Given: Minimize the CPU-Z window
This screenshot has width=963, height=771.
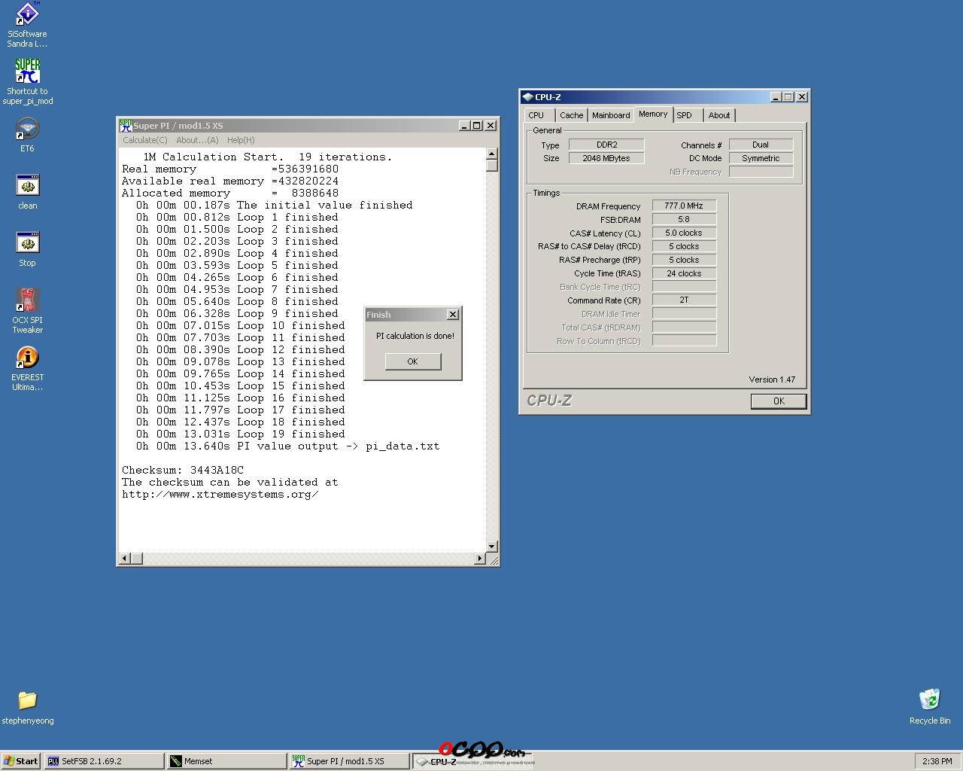Looking at the screenshot, I should point(776,96).
